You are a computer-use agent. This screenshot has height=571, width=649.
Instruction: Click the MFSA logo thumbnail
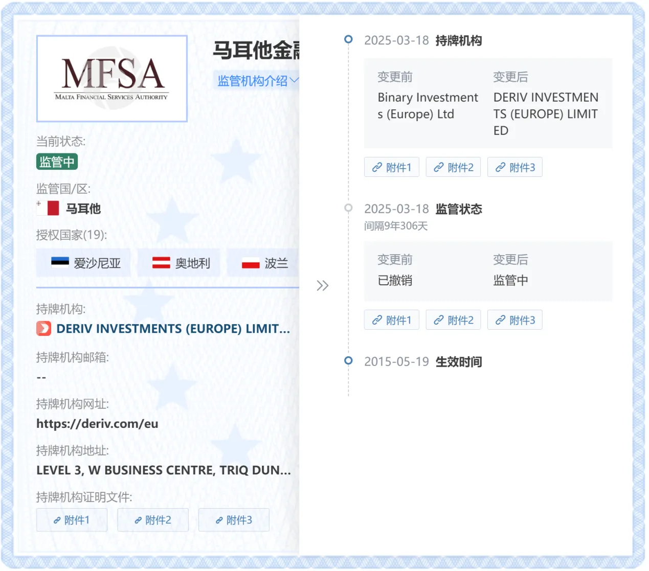coord(112,78)
